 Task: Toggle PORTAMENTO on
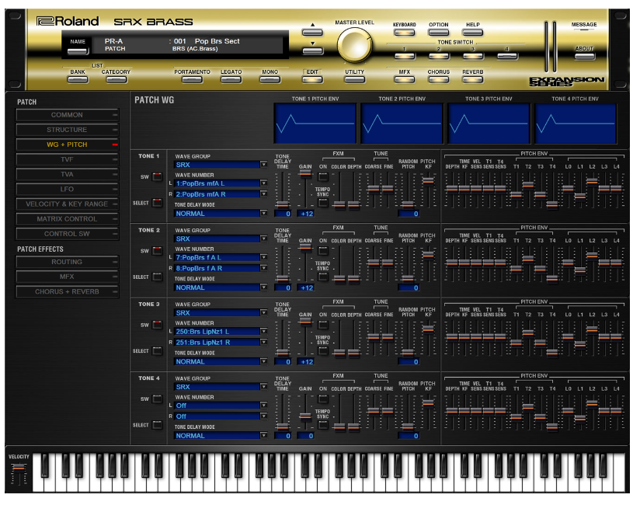(x=193, y=79)
